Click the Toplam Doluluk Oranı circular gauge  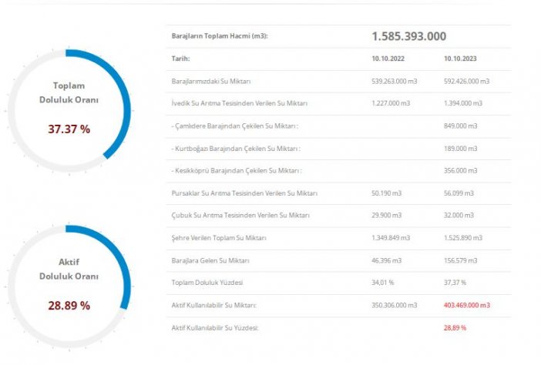[69, 106]
